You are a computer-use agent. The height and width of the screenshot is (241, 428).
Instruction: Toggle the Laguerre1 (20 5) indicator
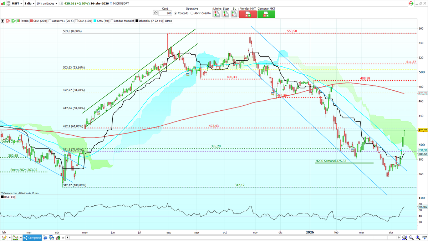61,21
